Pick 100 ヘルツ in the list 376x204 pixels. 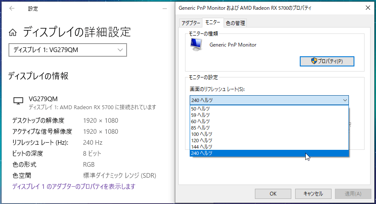point(269,134)
